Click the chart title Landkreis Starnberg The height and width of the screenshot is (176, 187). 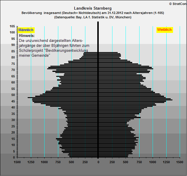click(93, 8)
